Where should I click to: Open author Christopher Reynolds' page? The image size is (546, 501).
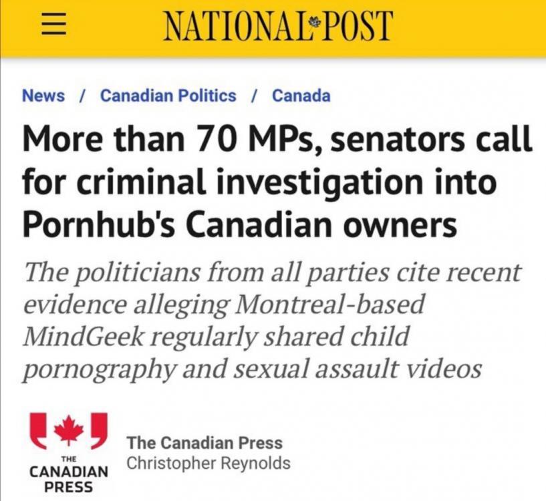[x=209, y=464]
